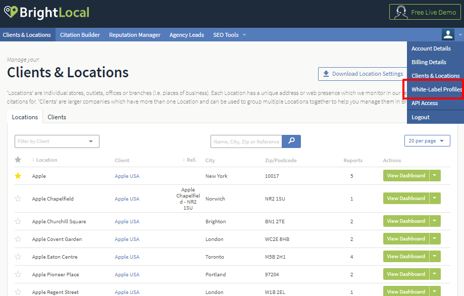Click the Ref. column sort arrows
This screenshot has height=296, width=464.
184,160
